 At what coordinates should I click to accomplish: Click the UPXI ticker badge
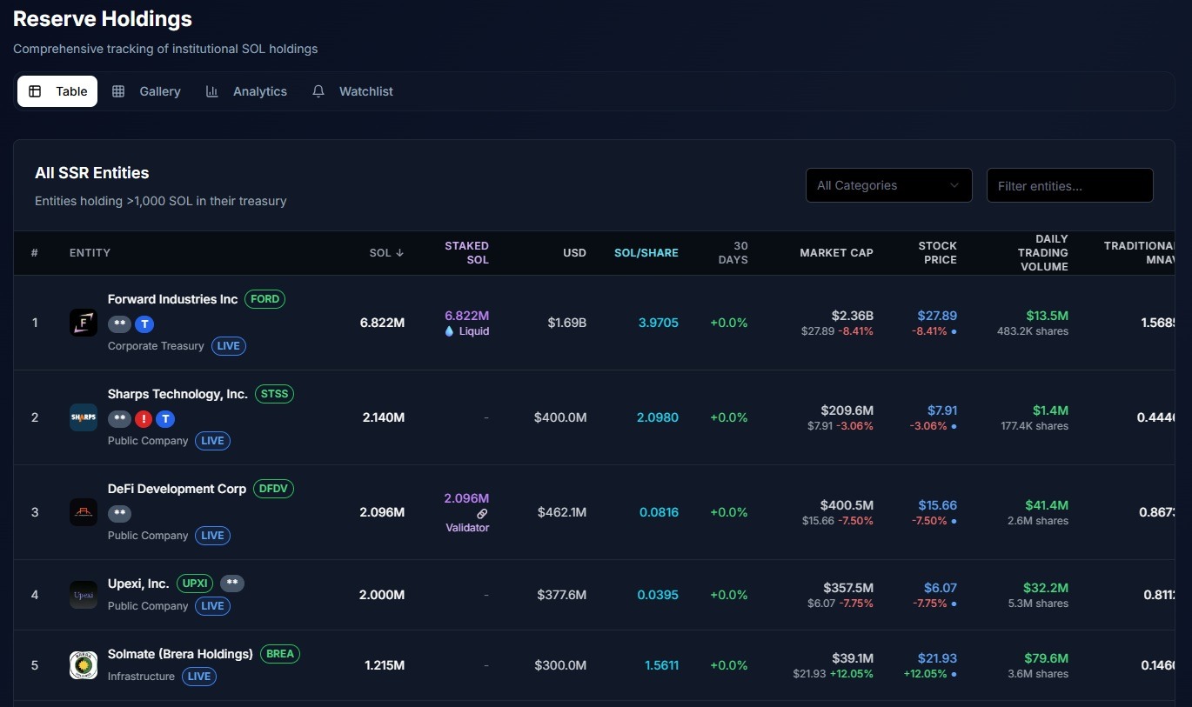(195, 584)
